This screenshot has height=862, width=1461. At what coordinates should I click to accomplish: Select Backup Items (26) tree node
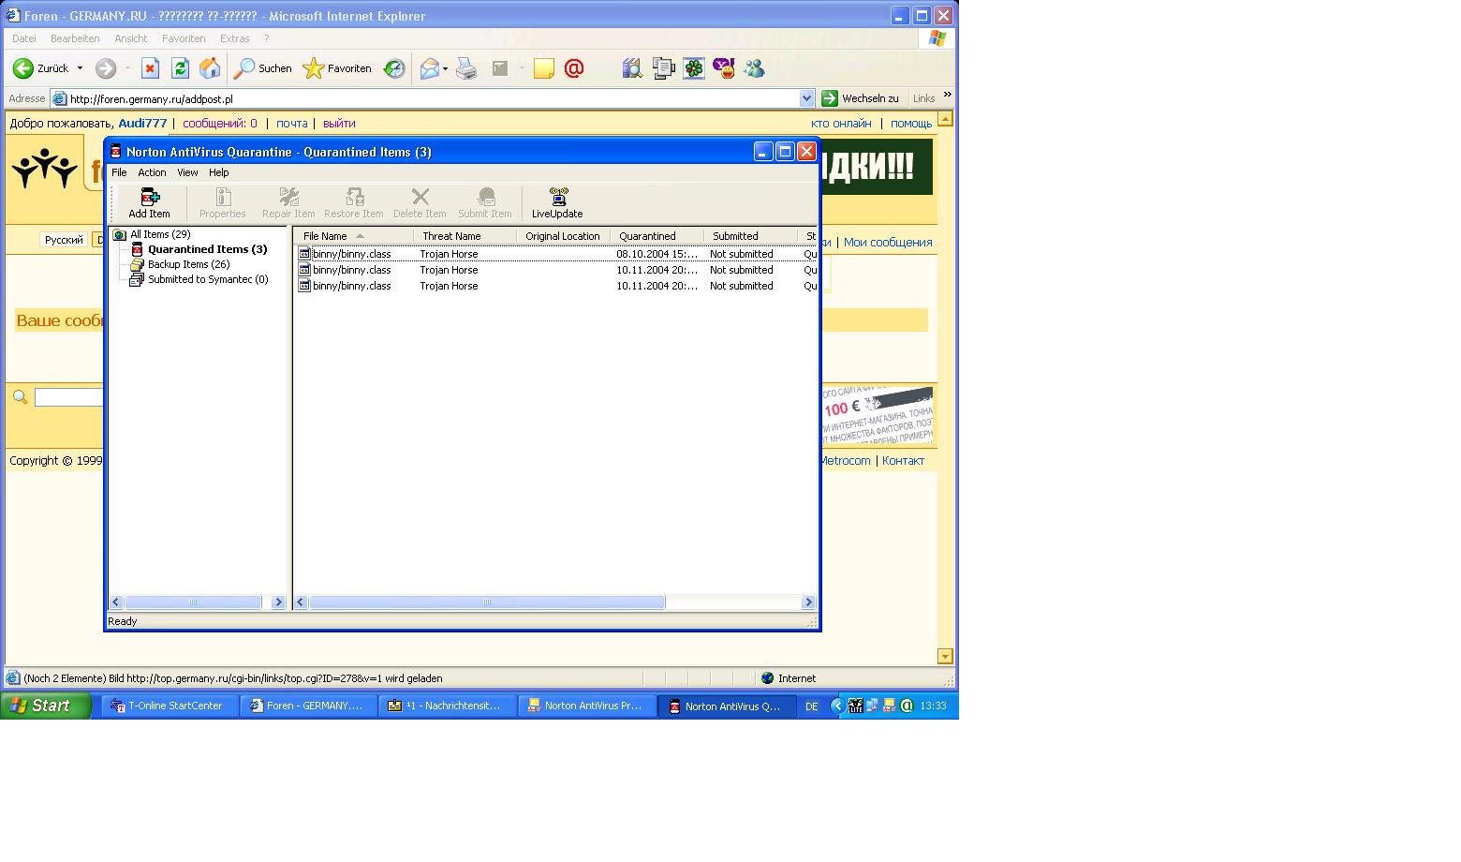point(188,264)
